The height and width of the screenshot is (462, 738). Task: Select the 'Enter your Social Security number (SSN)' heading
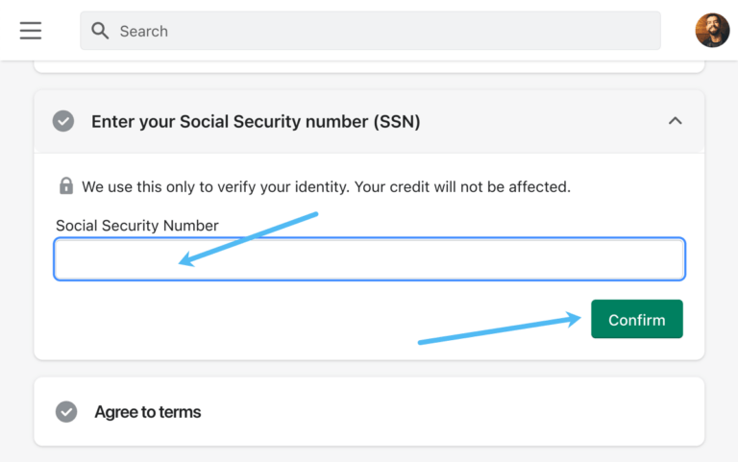256,122
